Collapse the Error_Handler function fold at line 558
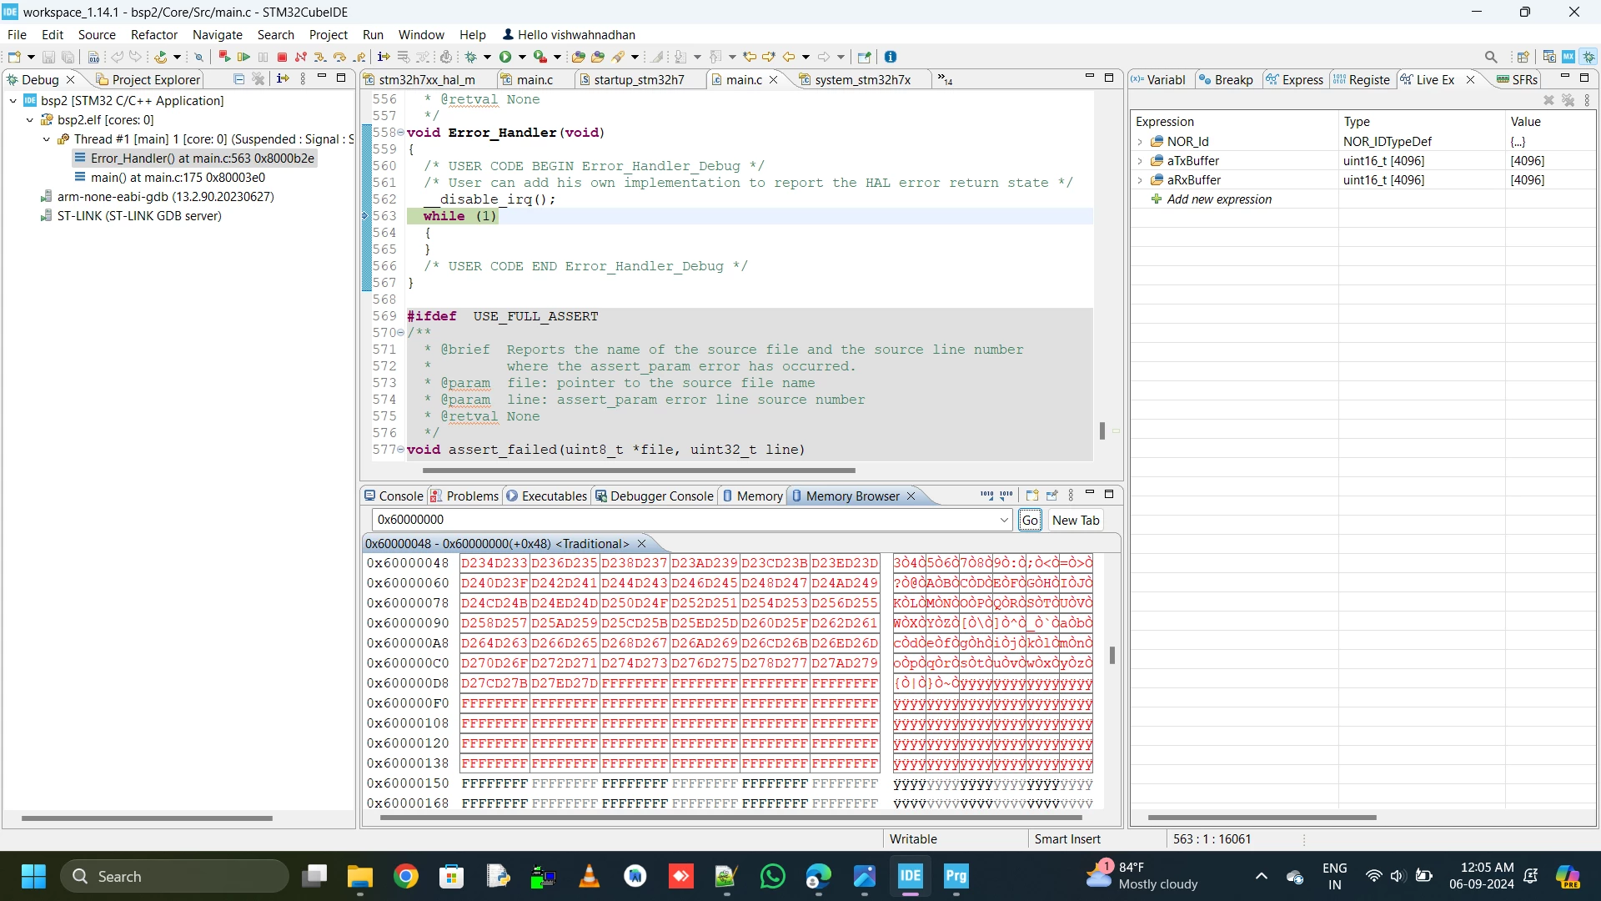The image size is (1601, 901). [x=401, y=133]
